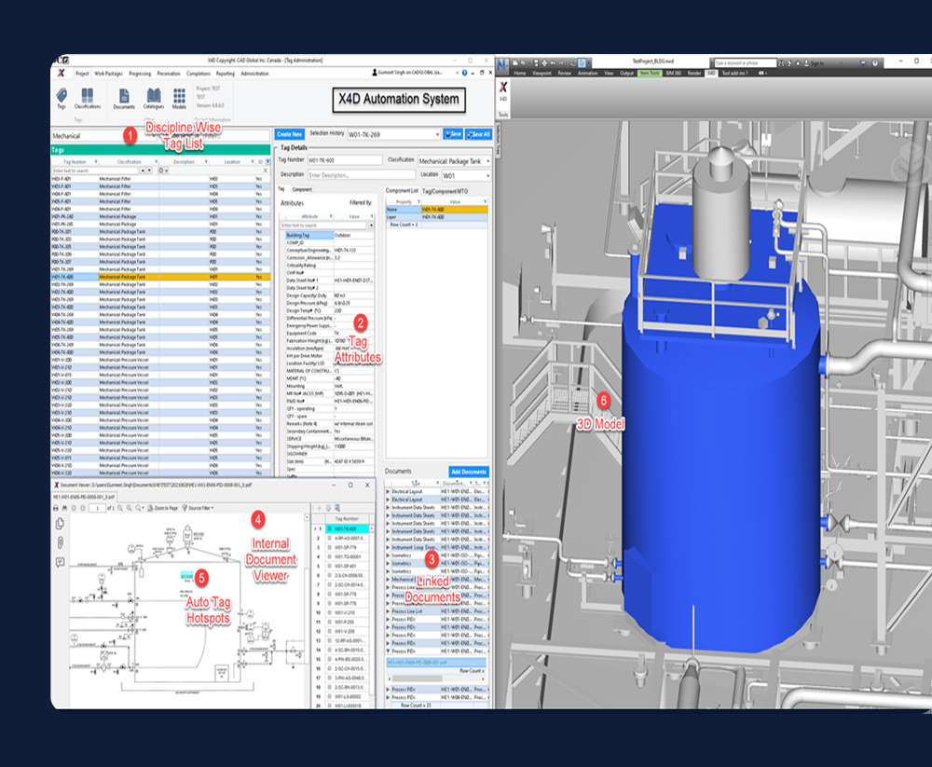The height and width of the screenshot is (767, 932).
Task: Switch to Navisworks Viewpoint ribbon tab
Action: [x=541, y=73]
